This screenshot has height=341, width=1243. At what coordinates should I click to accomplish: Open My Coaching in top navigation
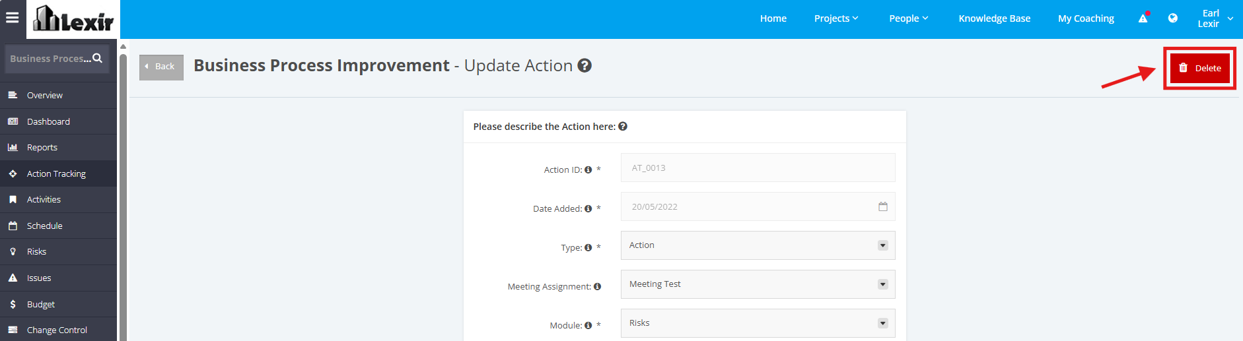(x=1086, y=18)
